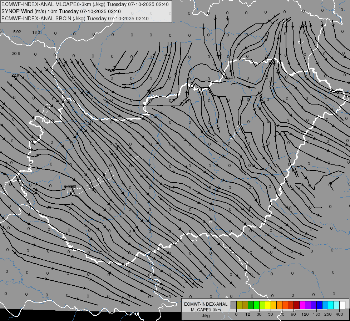350x321 pixels.
Task: Click the ECMWF-INDEX-ANAL legend title
Action: point(206,304)
